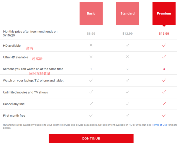
Task: Click the Standard HD available check mark
Action: click(x=127, y=45)
